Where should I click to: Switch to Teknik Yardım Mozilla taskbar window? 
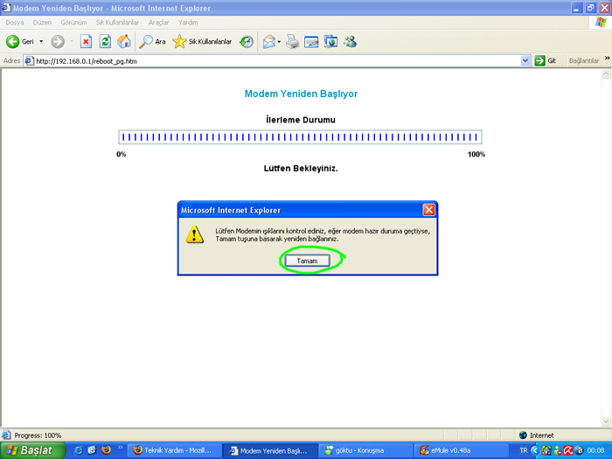175,450
